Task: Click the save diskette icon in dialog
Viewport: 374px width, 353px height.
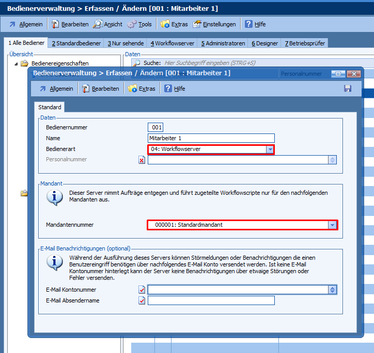Action: (x=348, y=89)
